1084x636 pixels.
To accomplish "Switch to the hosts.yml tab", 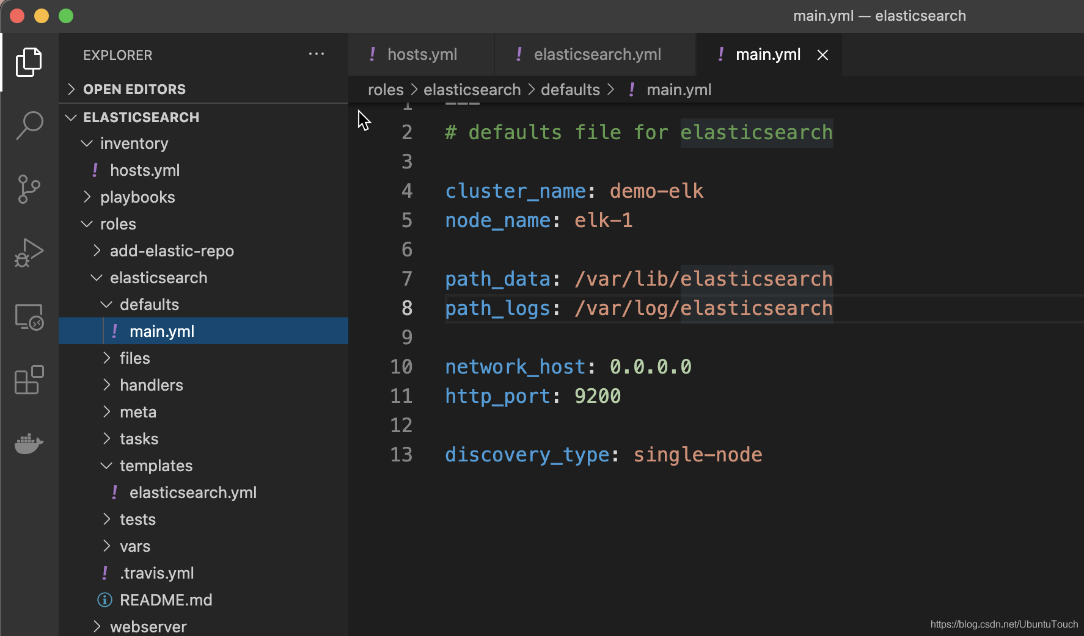I will click(x=421, y=54).
